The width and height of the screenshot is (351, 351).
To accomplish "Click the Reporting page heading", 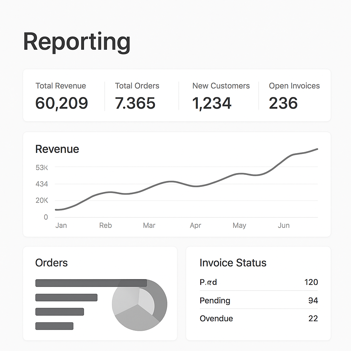I will pyautogui.click(x=76, y=42).
